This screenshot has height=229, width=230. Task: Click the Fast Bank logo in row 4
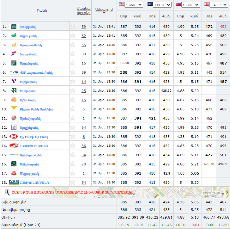[x=14, y=54]
